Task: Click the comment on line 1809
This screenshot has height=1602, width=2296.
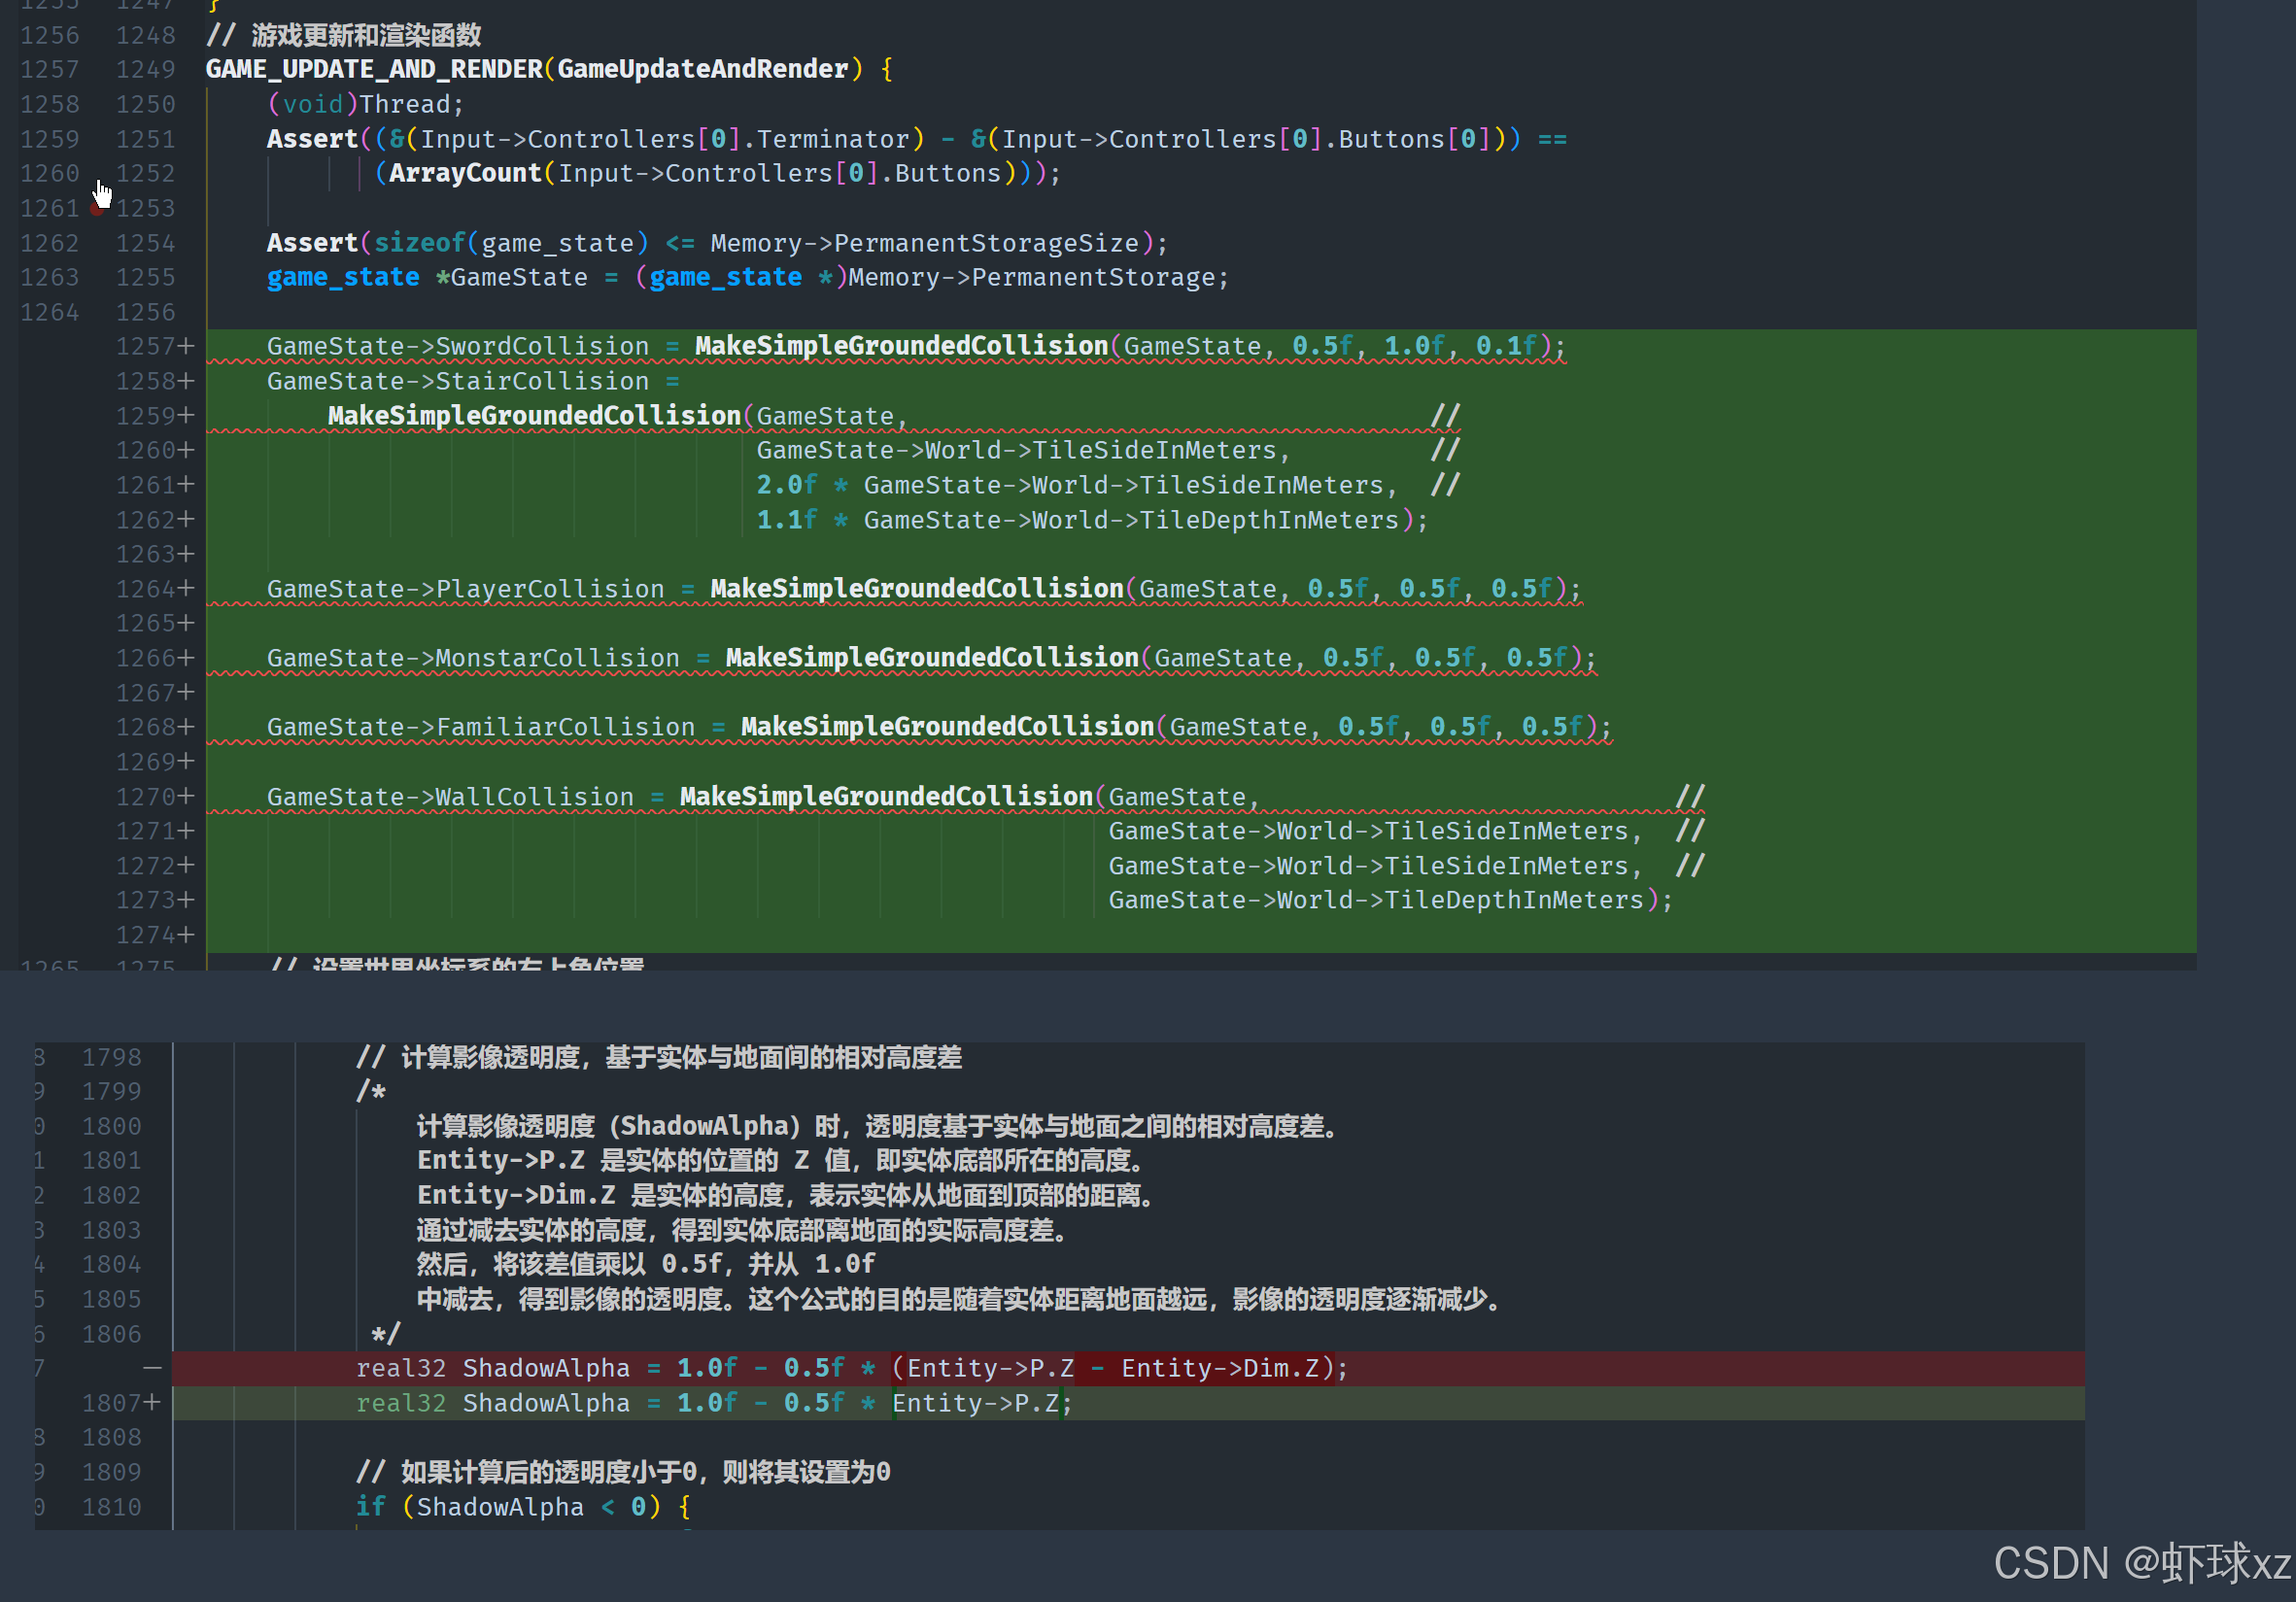Action: coord(624,1472)
